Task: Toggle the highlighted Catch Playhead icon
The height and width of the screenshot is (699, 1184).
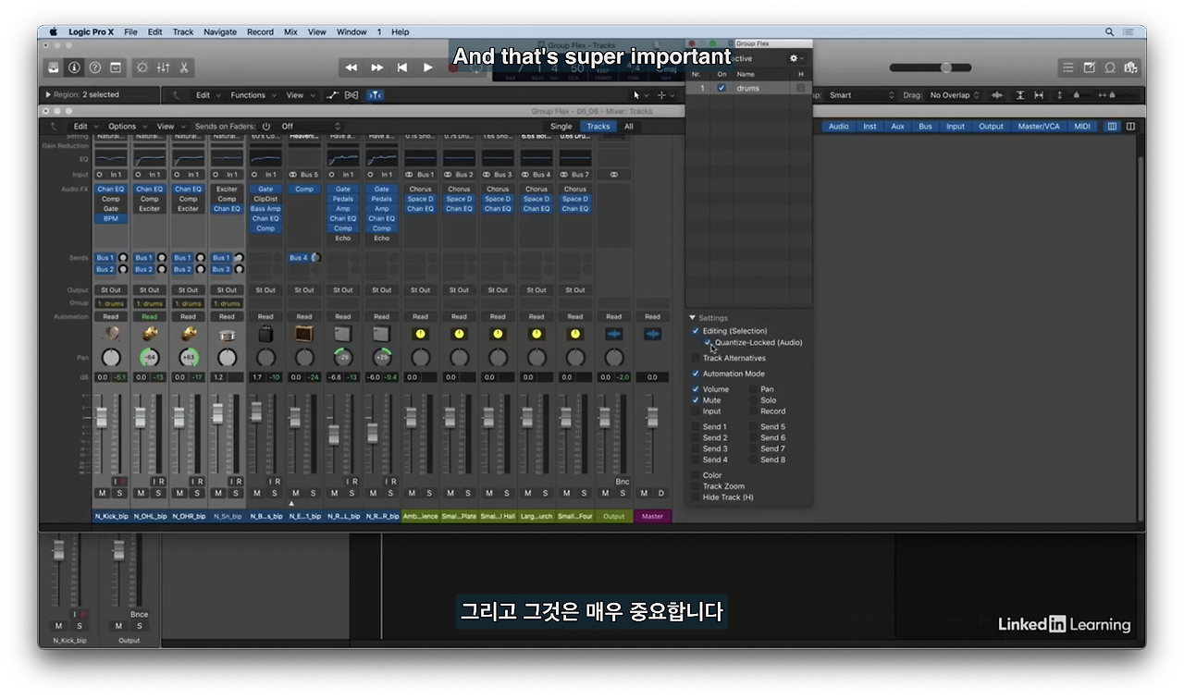Action: click(x=375, y=95)
